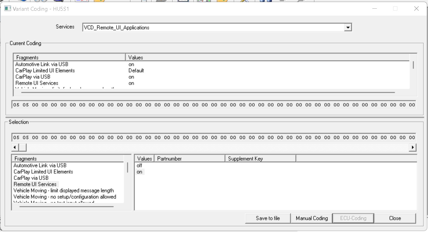Click the Partnumber column header
The height and width of the screenshot is (232, 428).
coord(190,159)
